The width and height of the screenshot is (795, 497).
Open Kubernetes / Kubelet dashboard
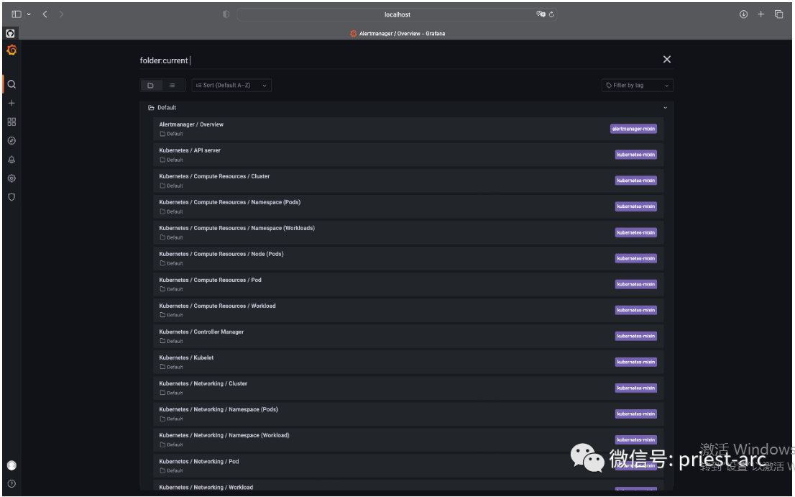click(408, 362)
